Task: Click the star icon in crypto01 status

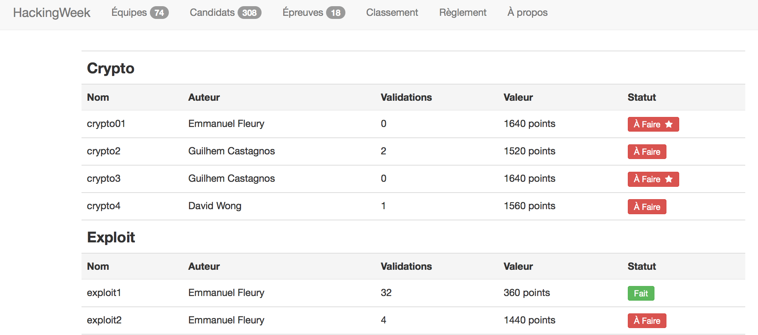Action: tap(669, 124)
